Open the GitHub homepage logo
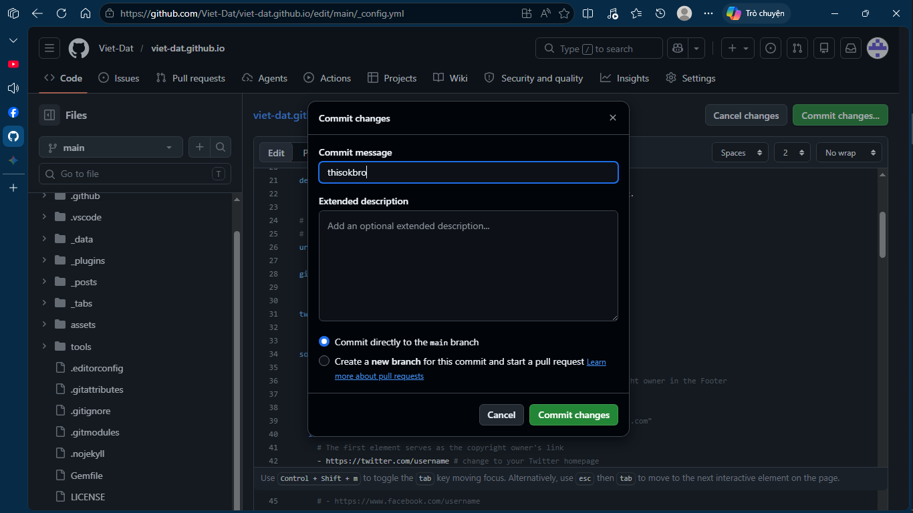Screen dimensions: 913x513 [x=79, y=48]
